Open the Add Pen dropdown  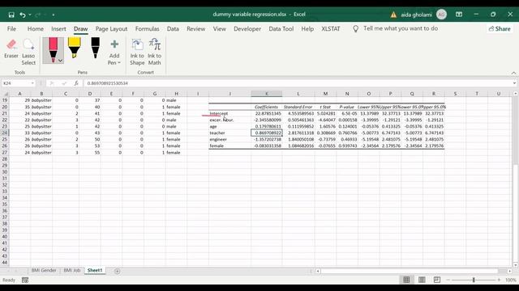114,52
